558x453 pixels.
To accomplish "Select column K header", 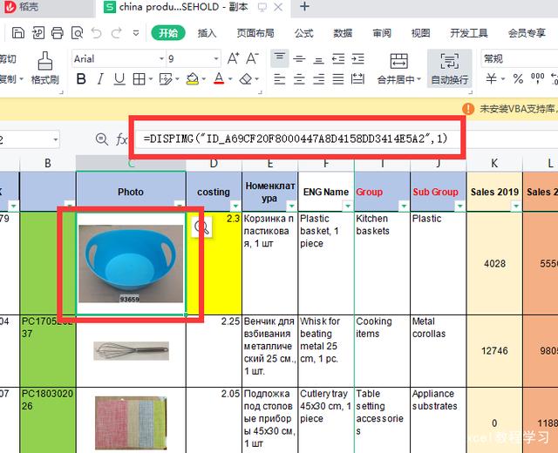I will [494, 163].
